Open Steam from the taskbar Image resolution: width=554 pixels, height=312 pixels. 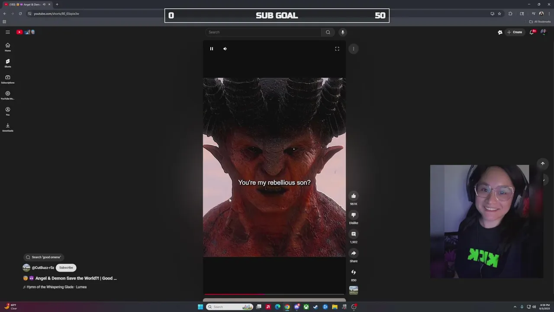[316, 307]
